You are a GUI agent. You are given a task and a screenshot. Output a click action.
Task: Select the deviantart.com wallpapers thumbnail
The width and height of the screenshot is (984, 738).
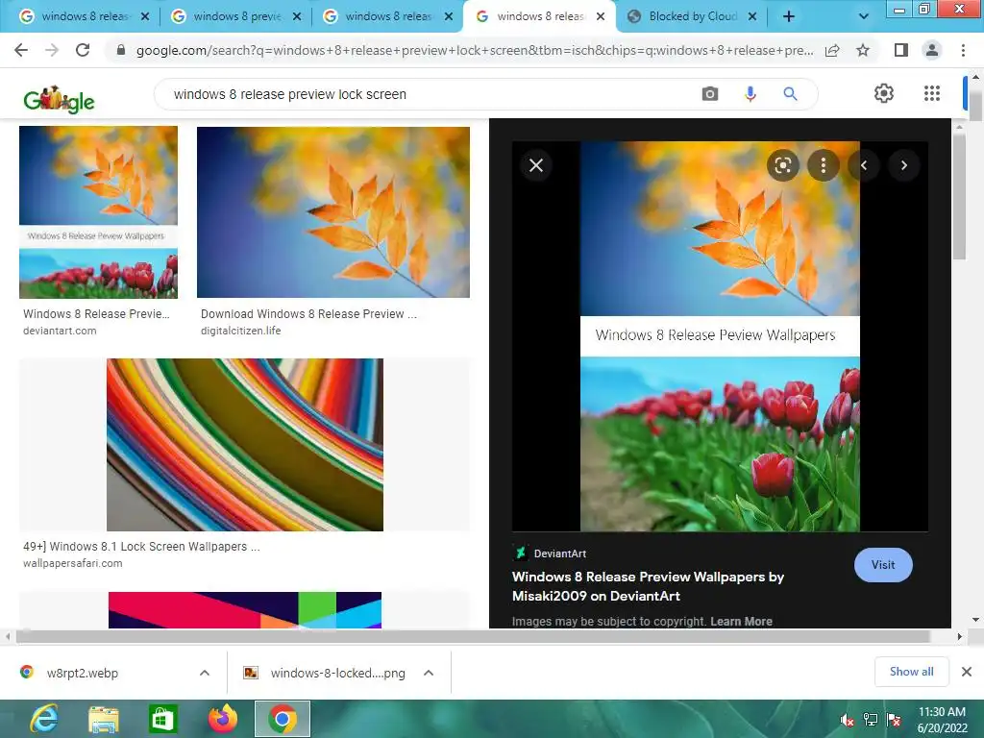click(99, 212)
